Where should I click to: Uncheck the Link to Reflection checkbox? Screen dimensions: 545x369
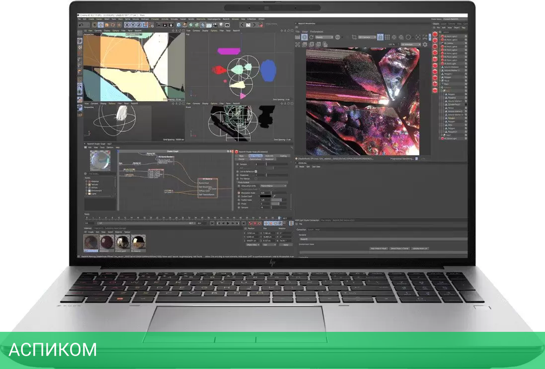pos(256,171)
